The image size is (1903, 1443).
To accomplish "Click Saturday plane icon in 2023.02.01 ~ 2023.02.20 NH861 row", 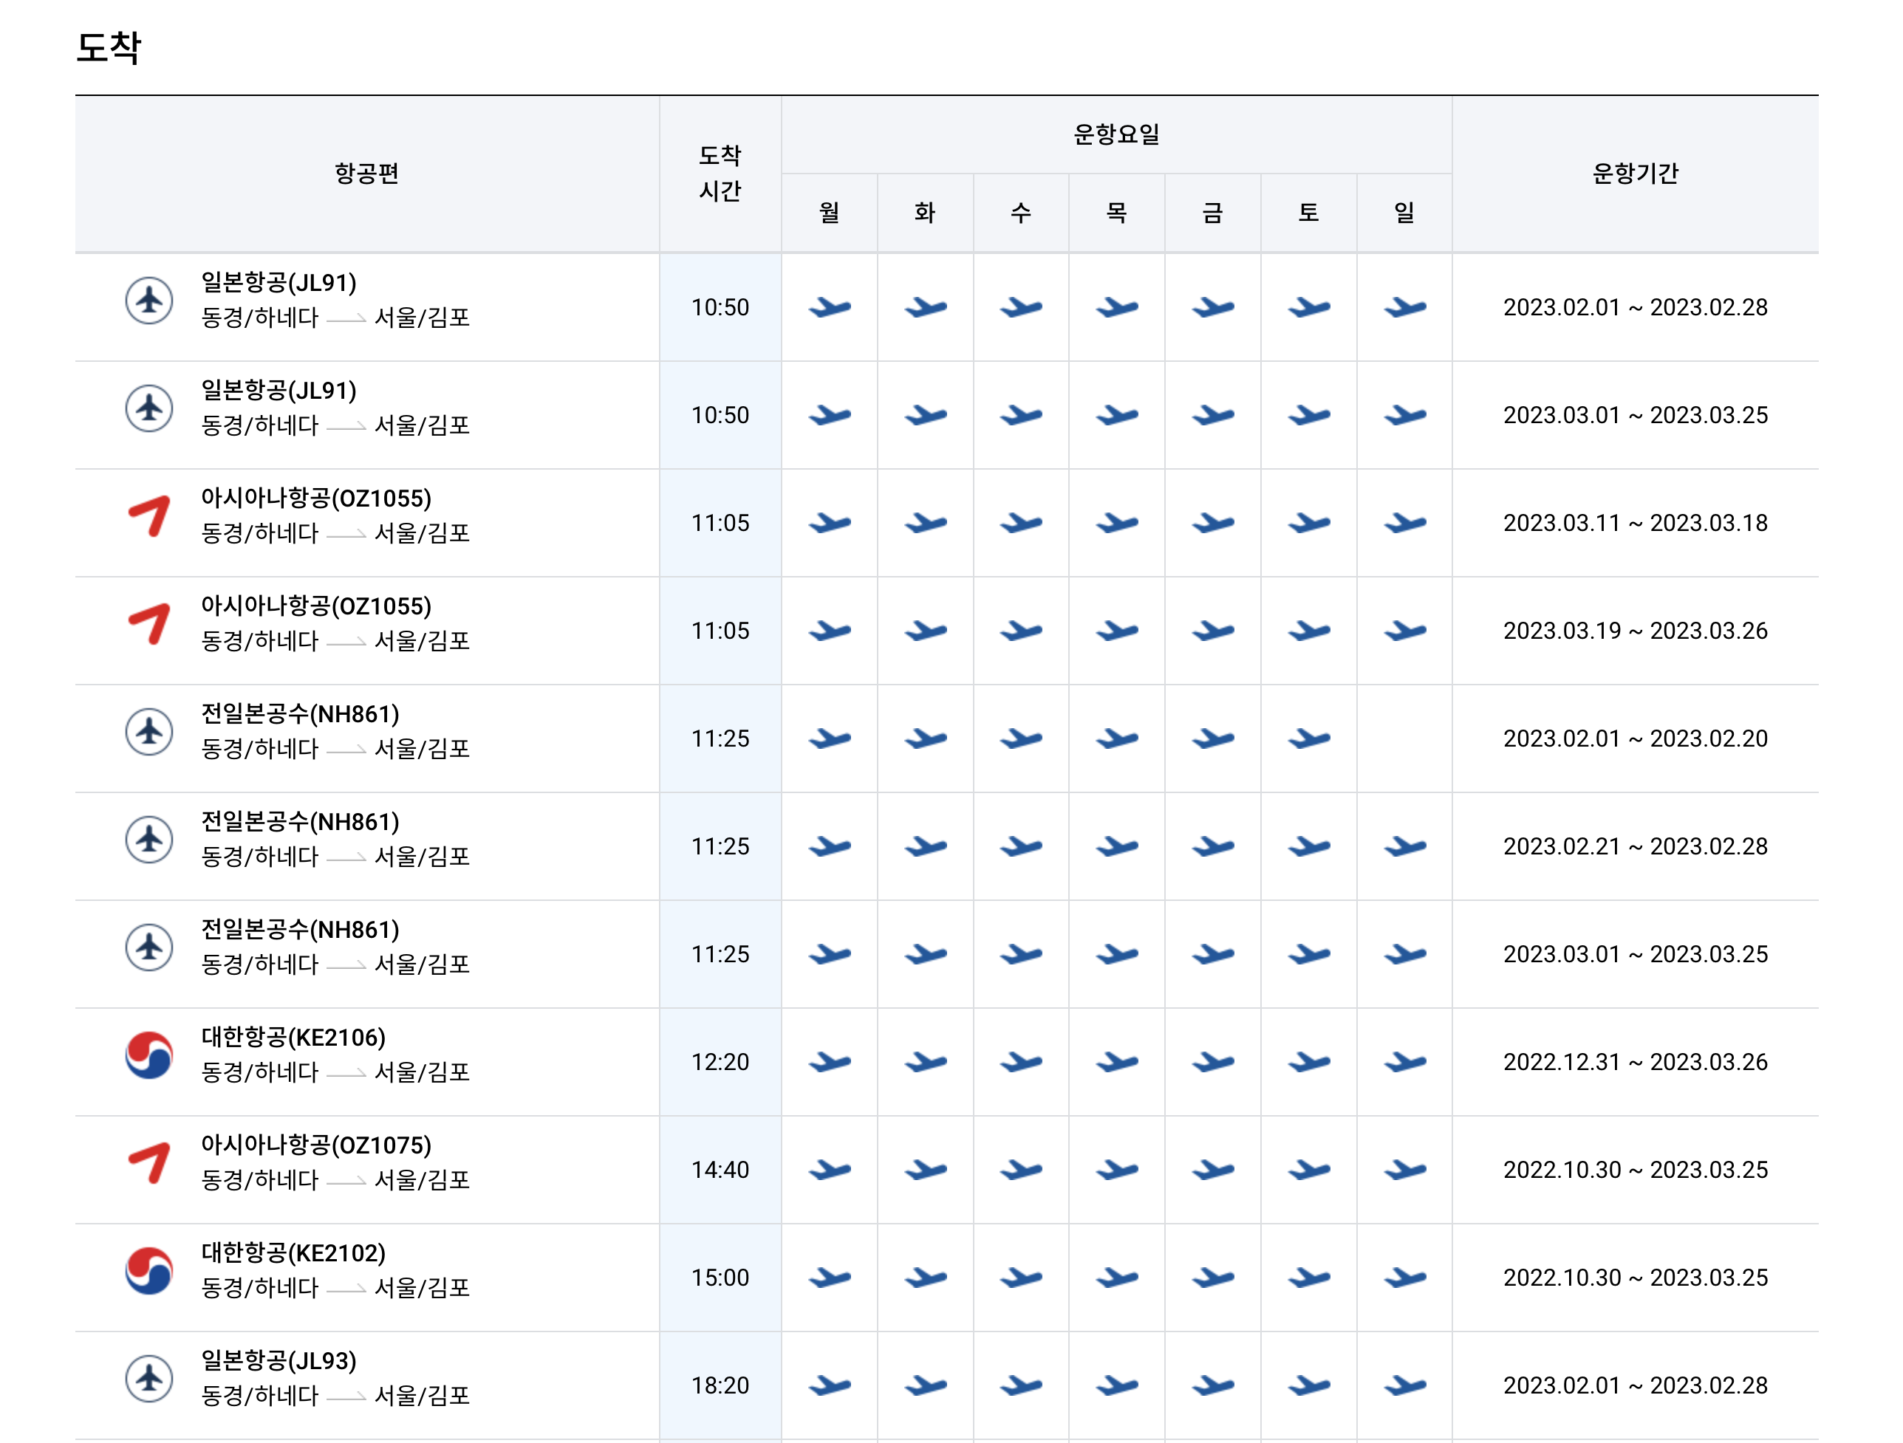I will (1308, 738).
